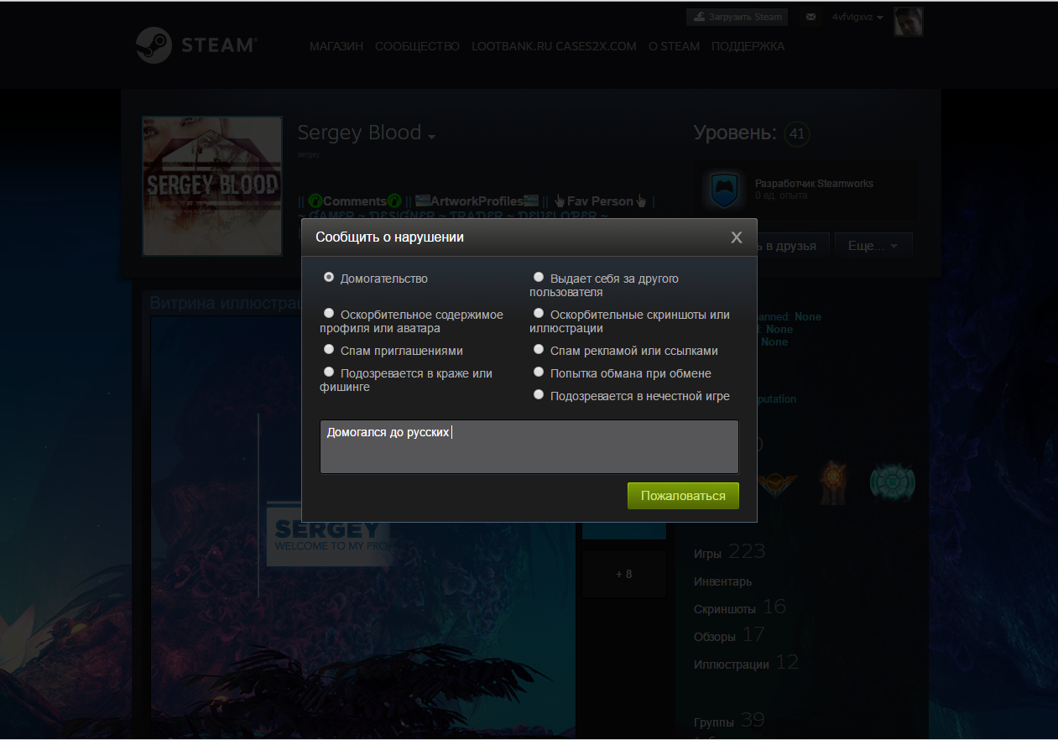The image size is (1058, 740).
Task: Open the 4vfvlgxvz account dropdown
Action: [857, 17]
